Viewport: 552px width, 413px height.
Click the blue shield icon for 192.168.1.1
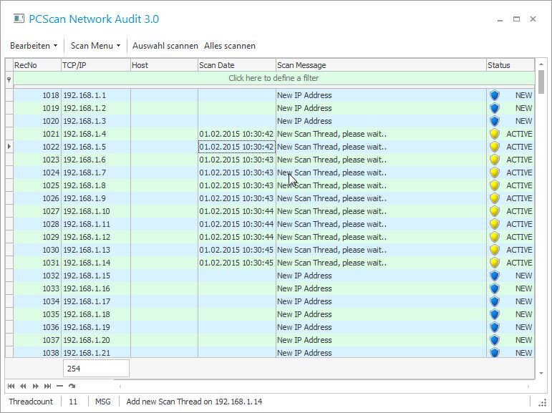(495, 95)
